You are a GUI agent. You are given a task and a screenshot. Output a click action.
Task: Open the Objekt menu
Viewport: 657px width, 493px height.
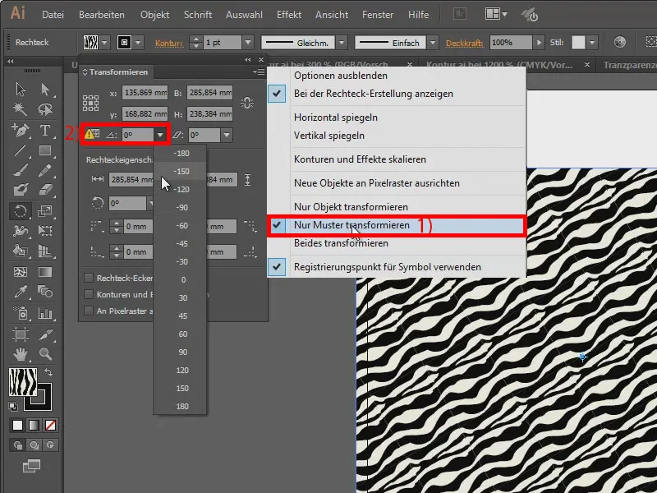point(154,15)
